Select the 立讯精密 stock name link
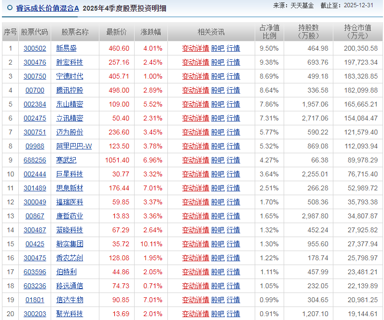Screen dimensions: 384x320 [x=69, y=118]
